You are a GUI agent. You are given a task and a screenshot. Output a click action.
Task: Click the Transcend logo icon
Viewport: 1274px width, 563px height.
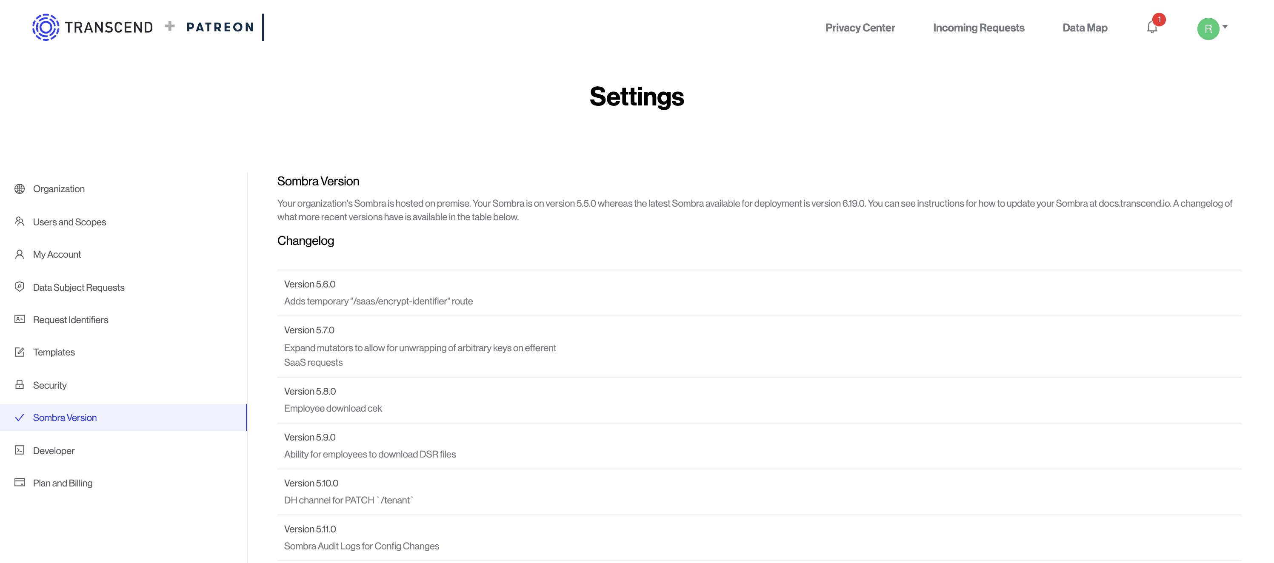[46, 27]
